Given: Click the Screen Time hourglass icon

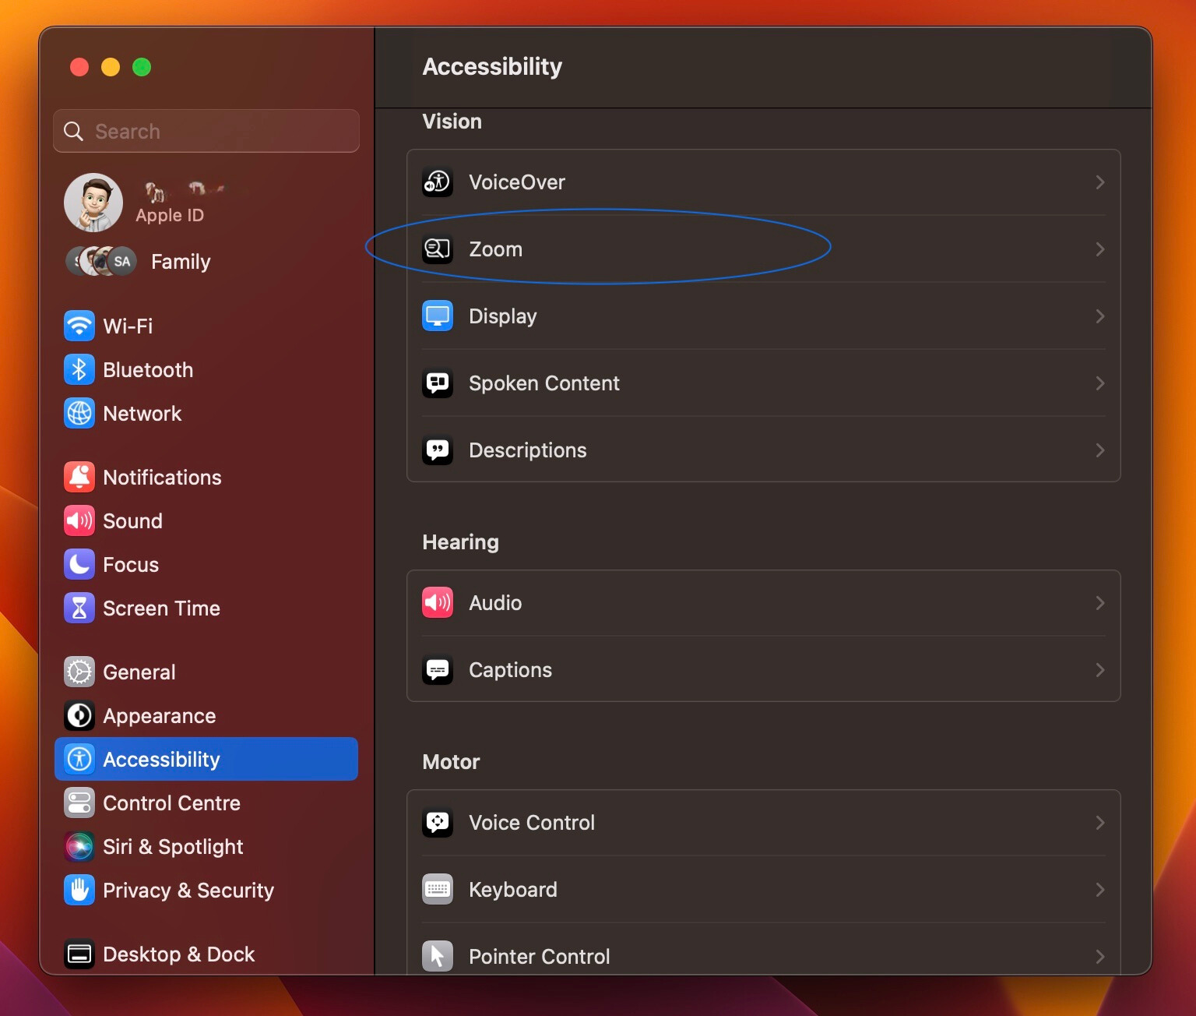Looking at the screenshot, I should (79, 608).
